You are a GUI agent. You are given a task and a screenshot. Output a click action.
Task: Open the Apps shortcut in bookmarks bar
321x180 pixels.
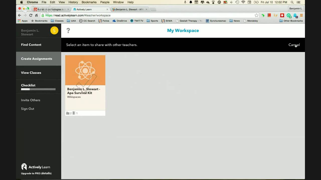(x=23, y=21)
